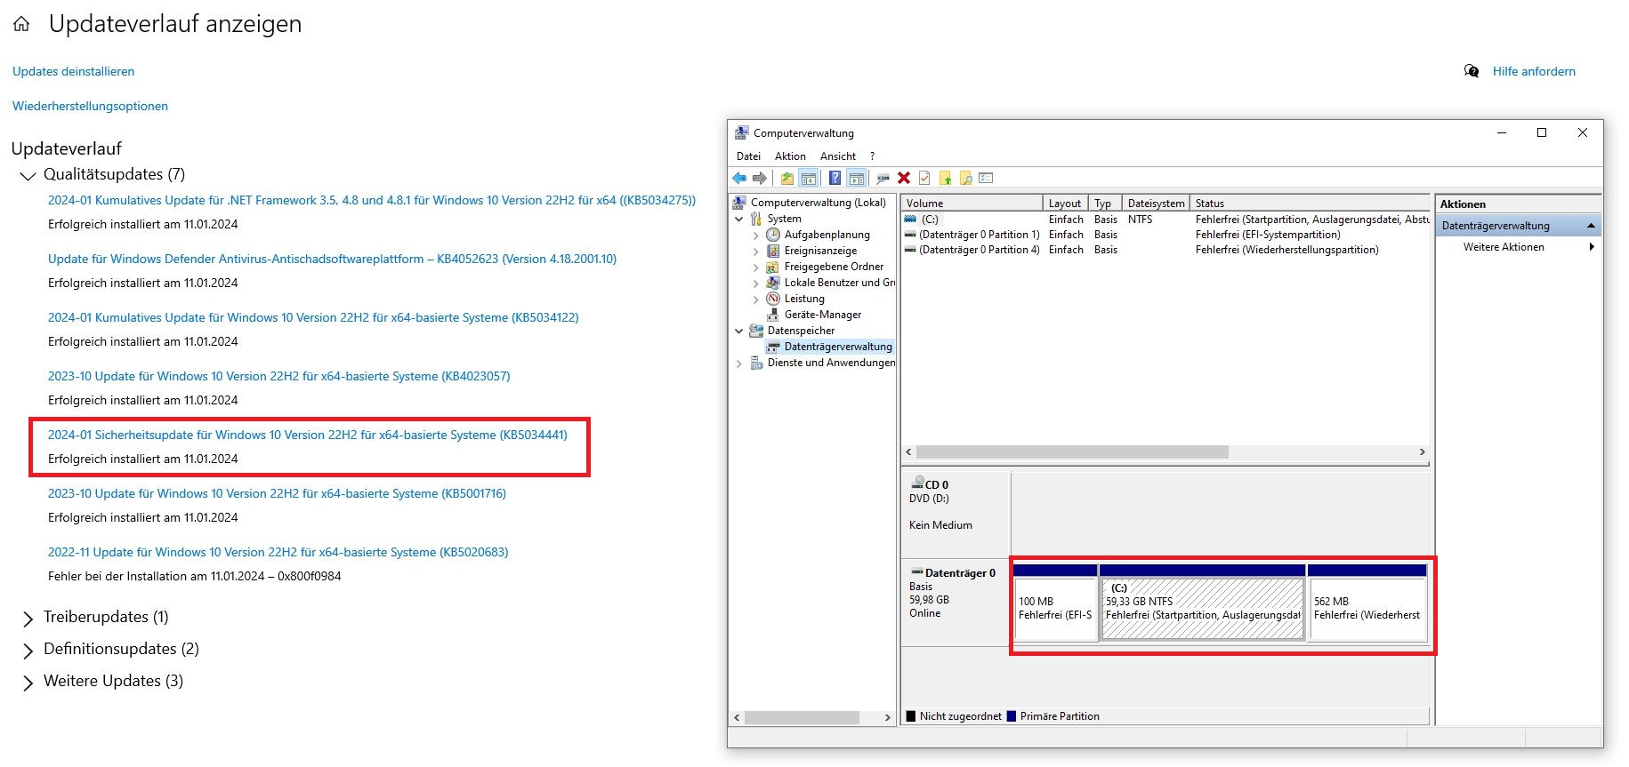Expand the Ereignisanzeige tree node
Image resolution: width=1629 pixels, height=767 pixels.
(756, 252)
